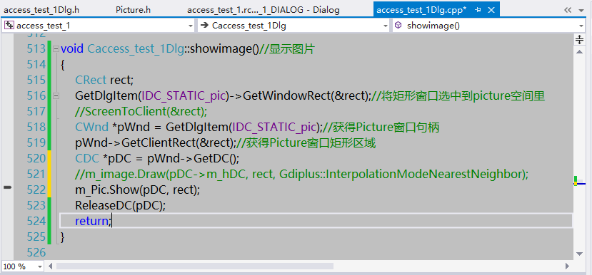
Task: Open the Picture.h tab
Action: [134, 10]
